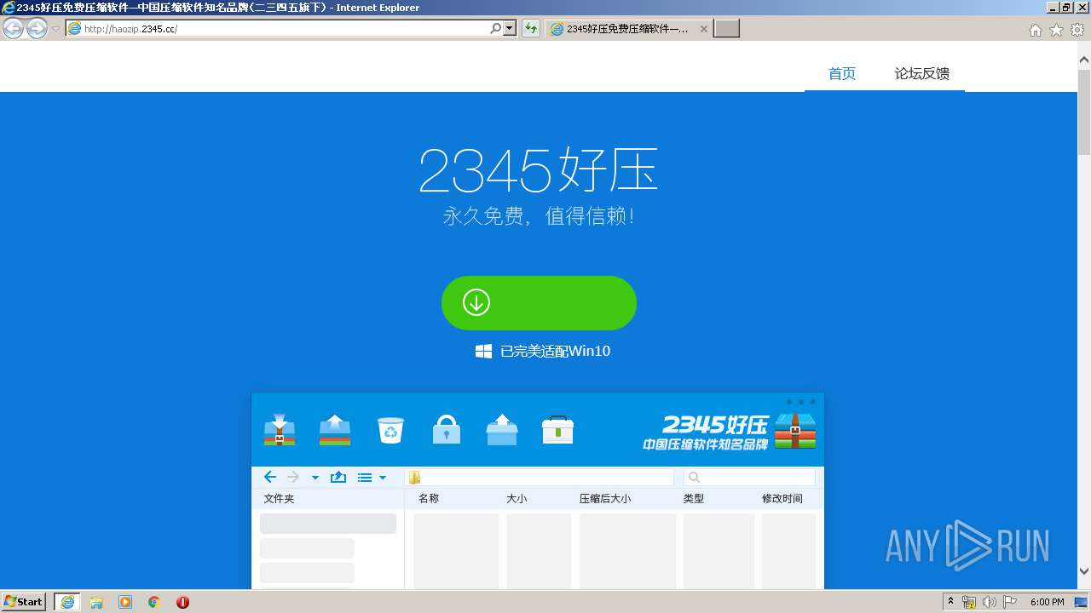Click the IE Back button
This screenshot has height=613, width=1091.
pyautogui.click(x=14, y=28)
